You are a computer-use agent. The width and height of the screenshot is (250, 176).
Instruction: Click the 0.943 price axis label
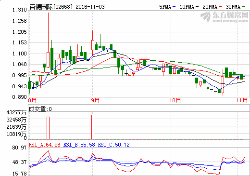click(20, 86)
